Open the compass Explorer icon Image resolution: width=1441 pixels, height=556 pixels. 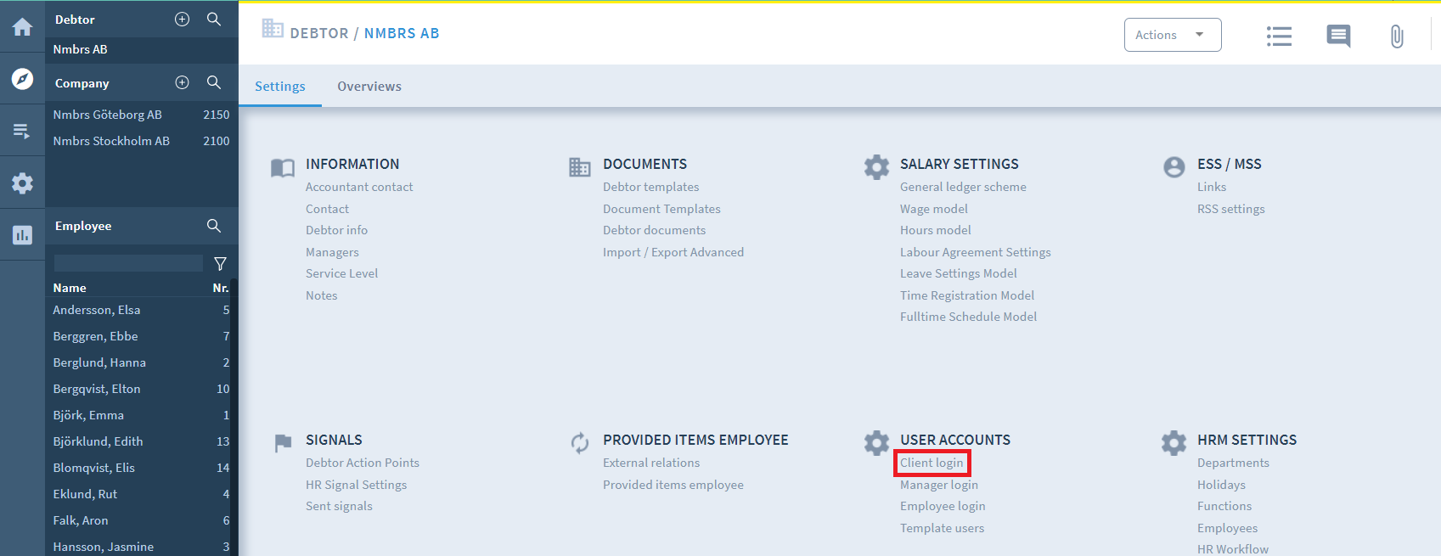click(x=22, y=79)
